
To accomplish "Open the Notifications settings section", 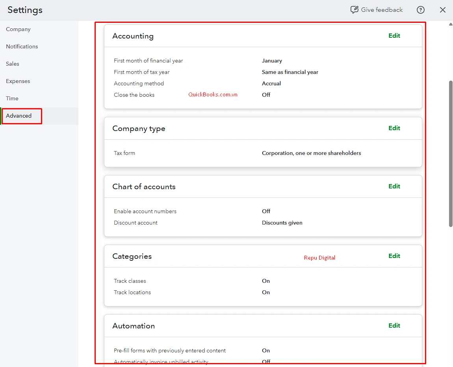I will pos(22,46).
